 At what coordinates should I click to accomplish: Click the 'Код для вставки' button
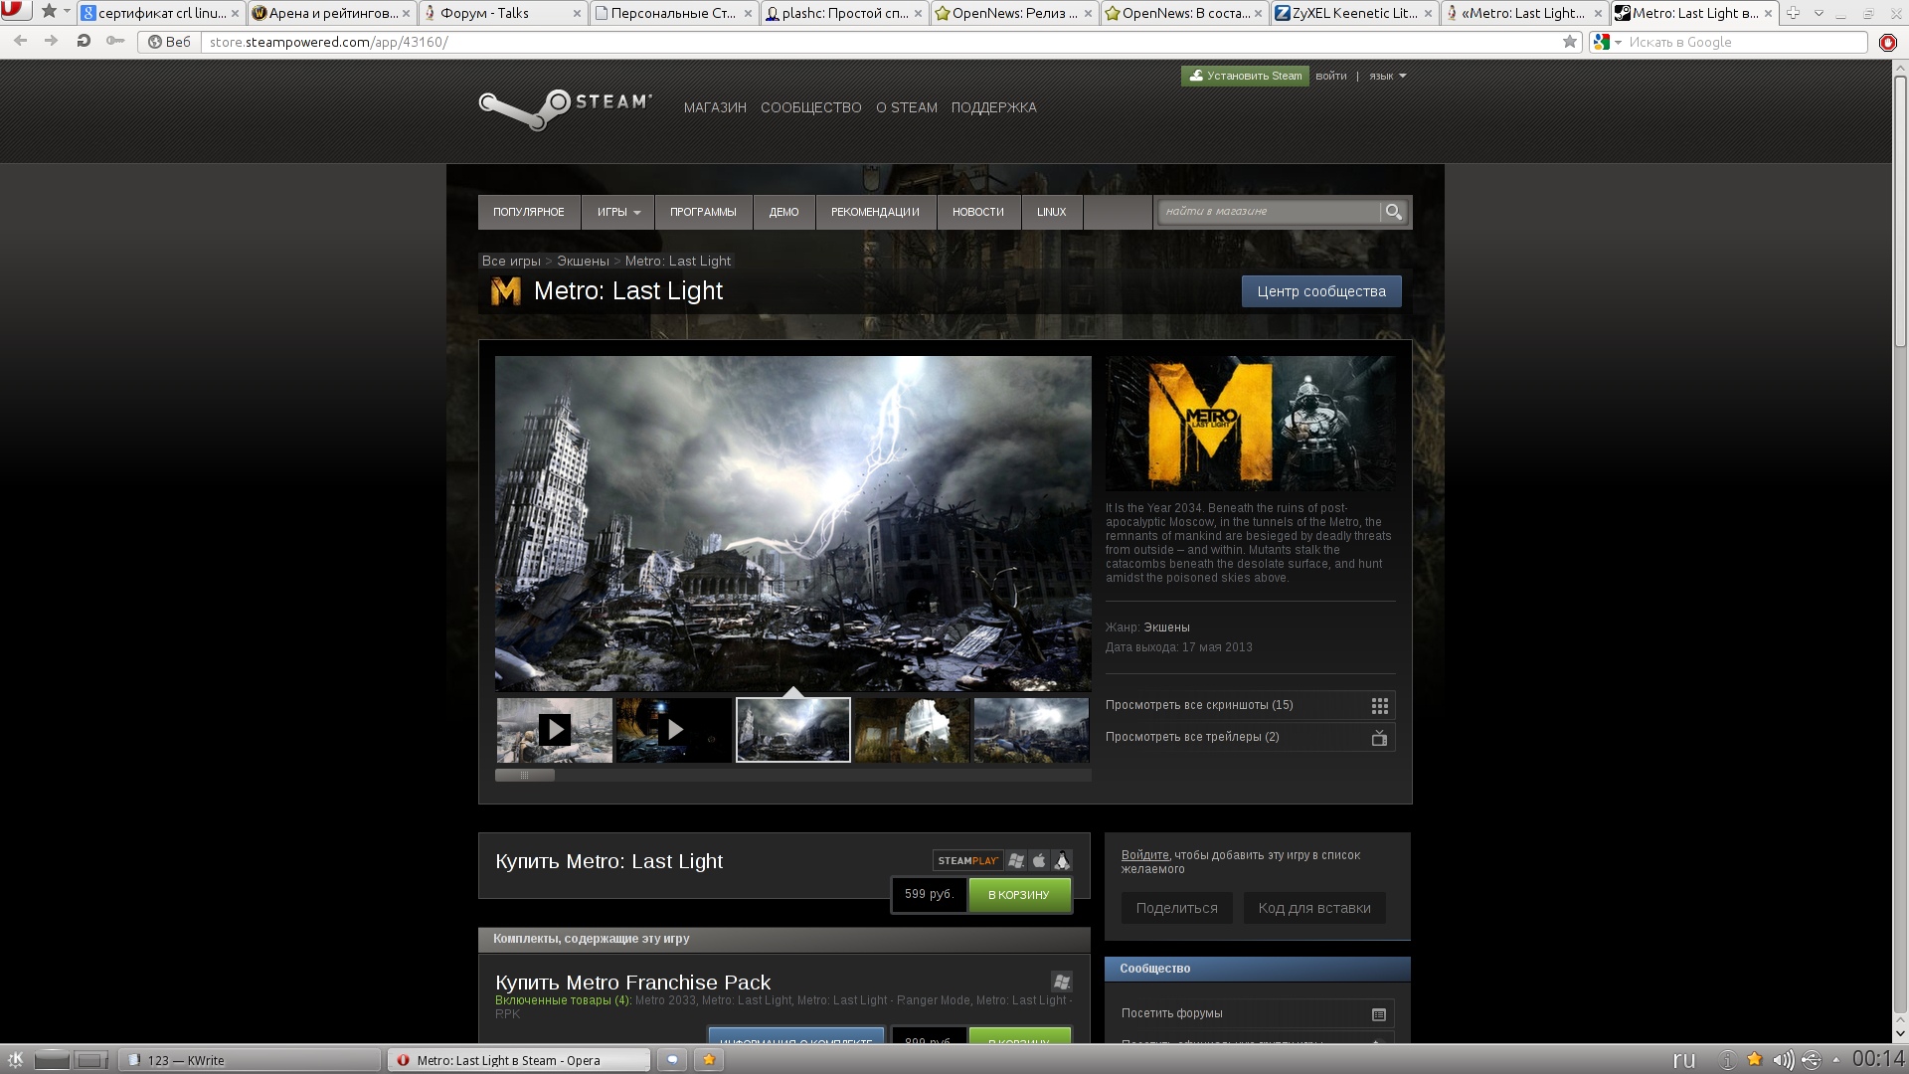(1314, 908)
